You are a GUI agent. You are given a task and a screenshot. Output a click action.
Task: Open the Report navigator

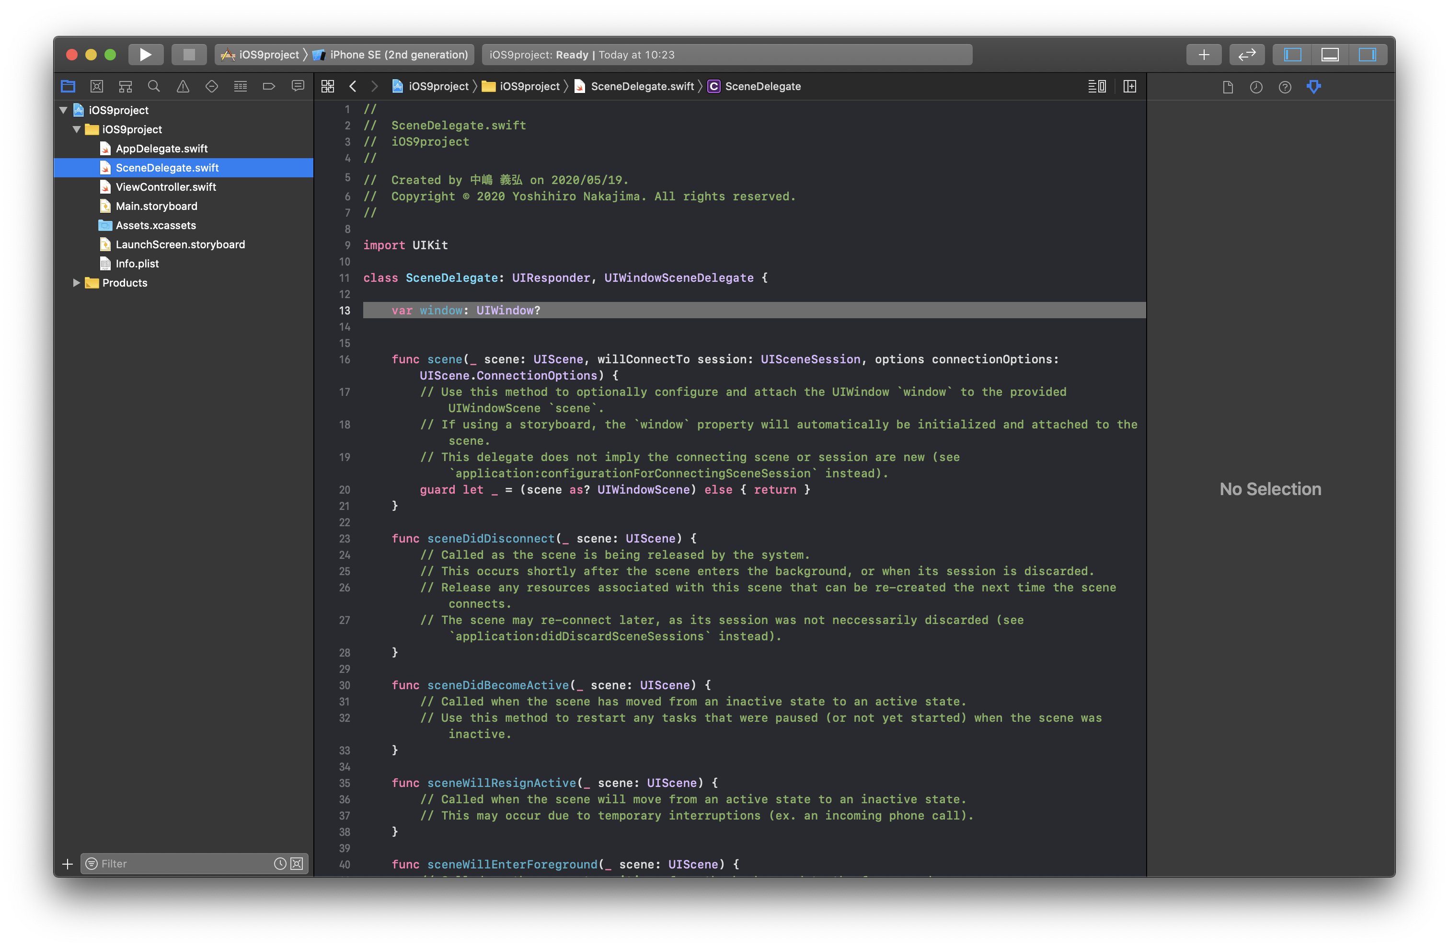298,86
